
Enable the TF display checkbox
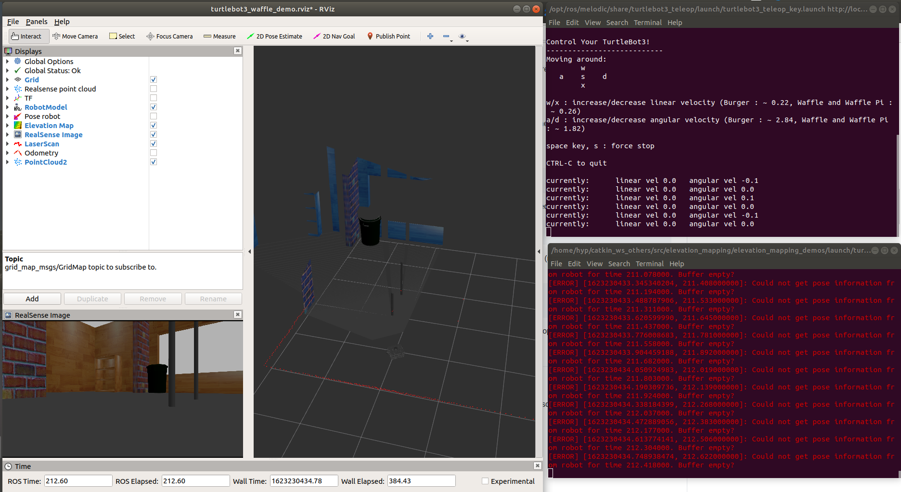coord(154,98)
